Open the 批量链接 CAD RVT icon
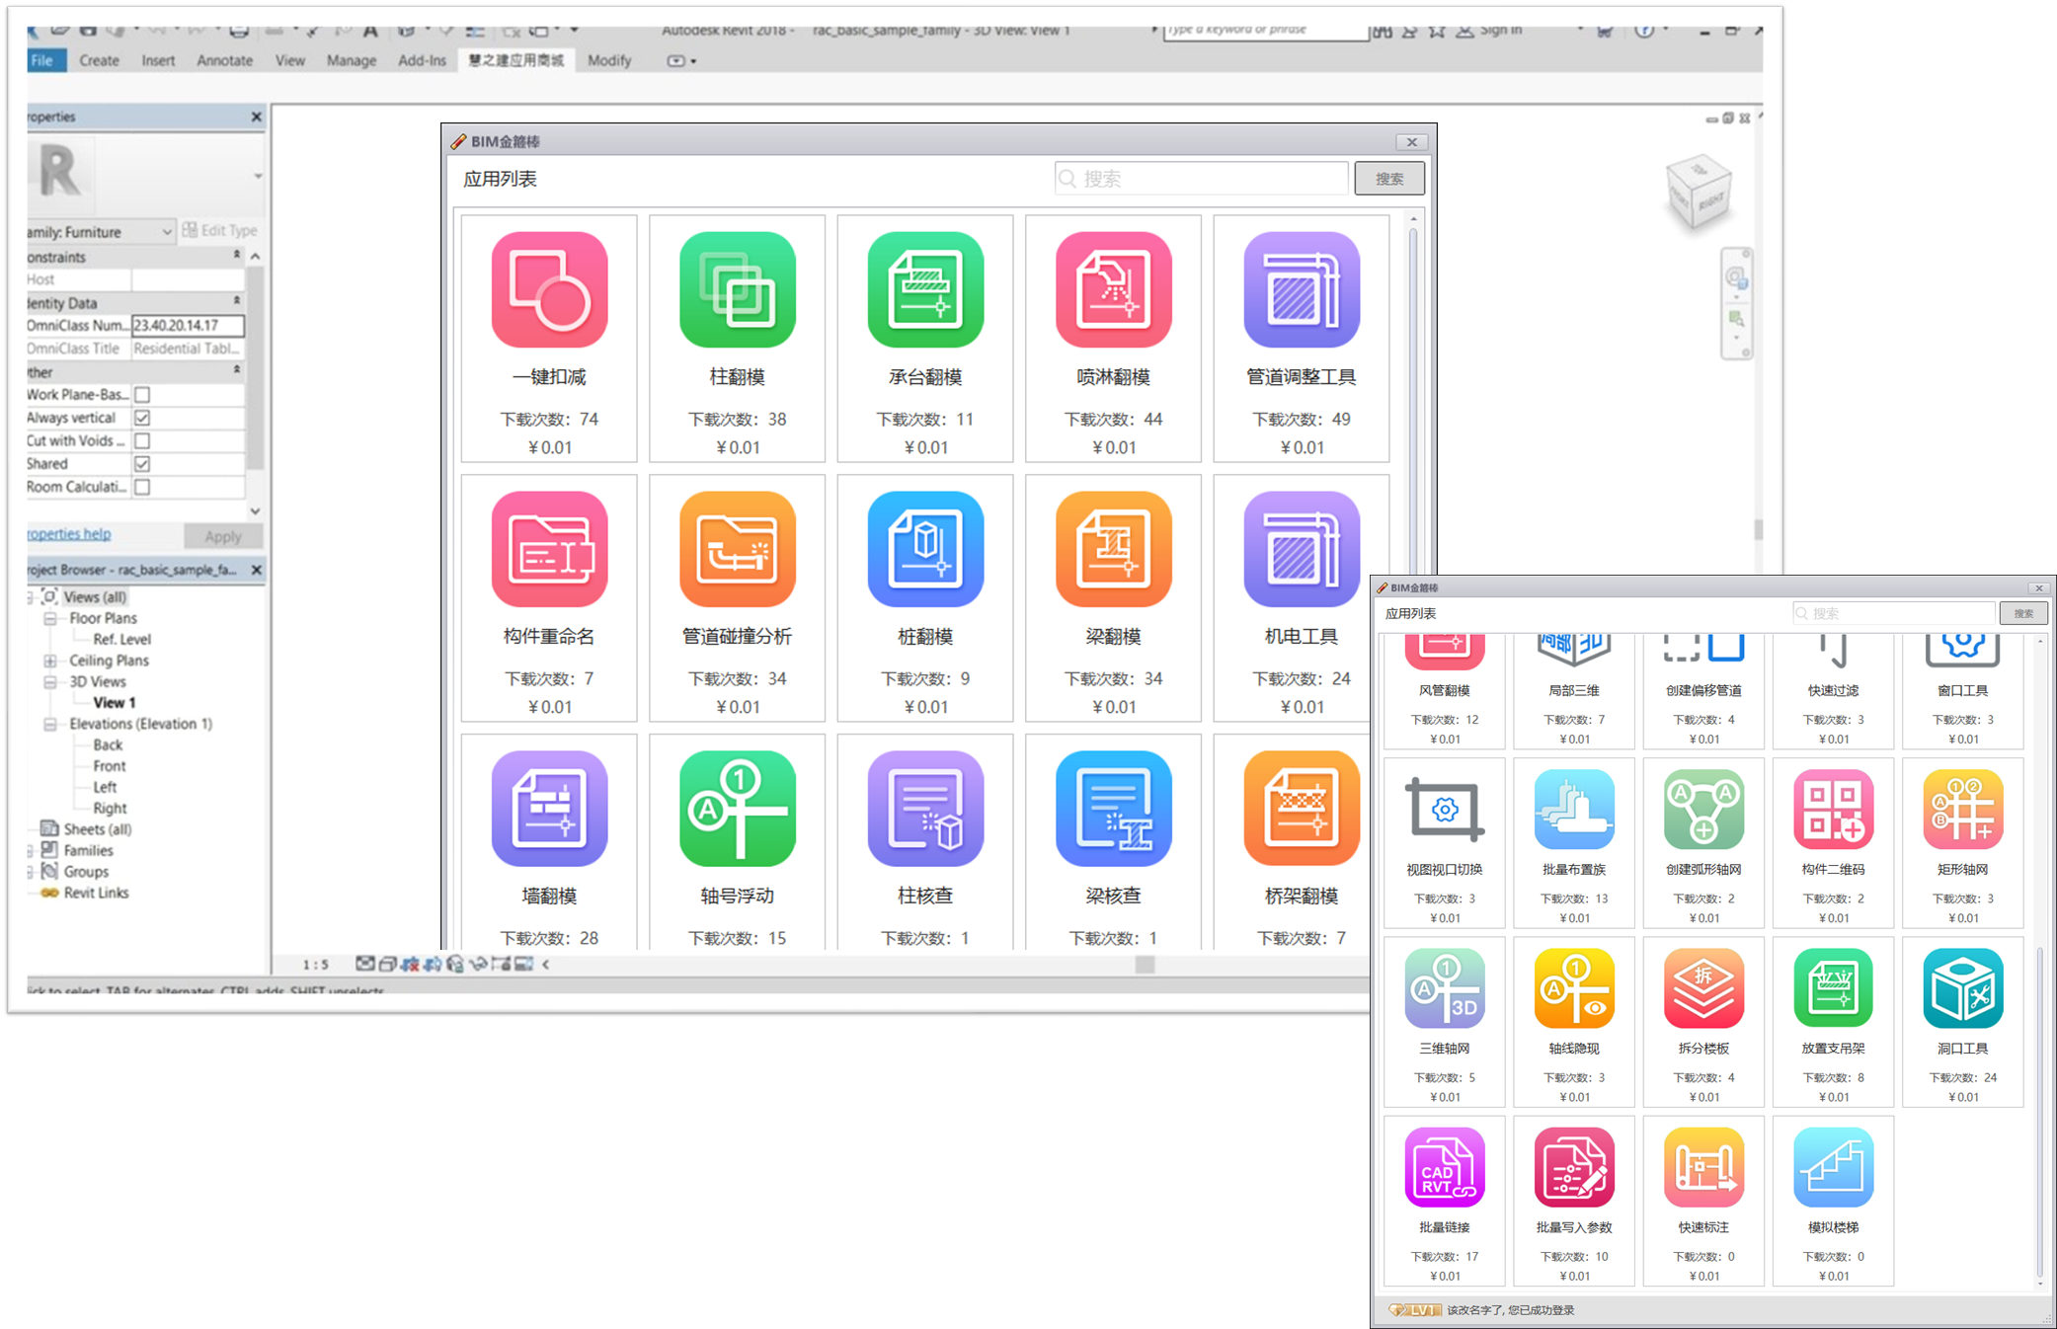The image size is (2057, 1329). click(x=1445, y=1167)
